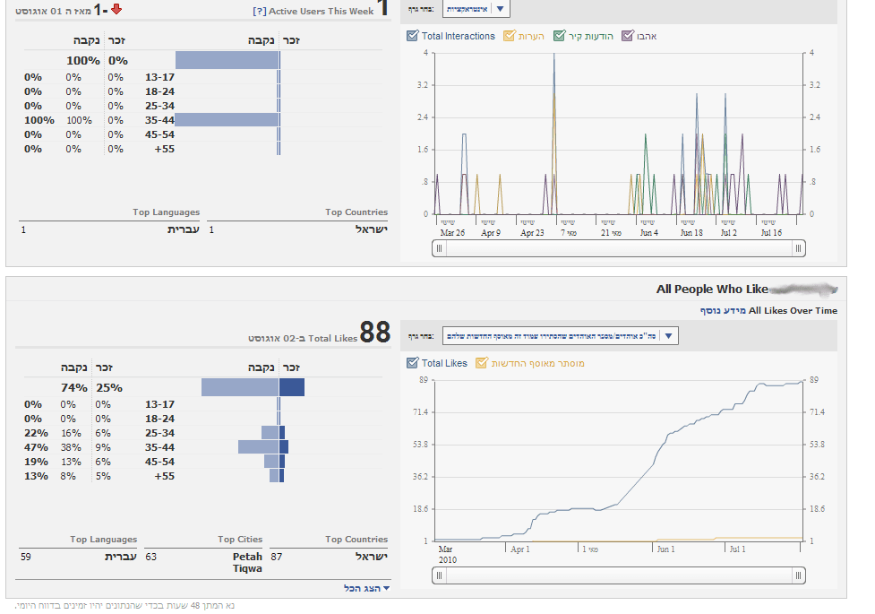Click the Top Cities header
875x614 pixels.
[x=240, y=539]
